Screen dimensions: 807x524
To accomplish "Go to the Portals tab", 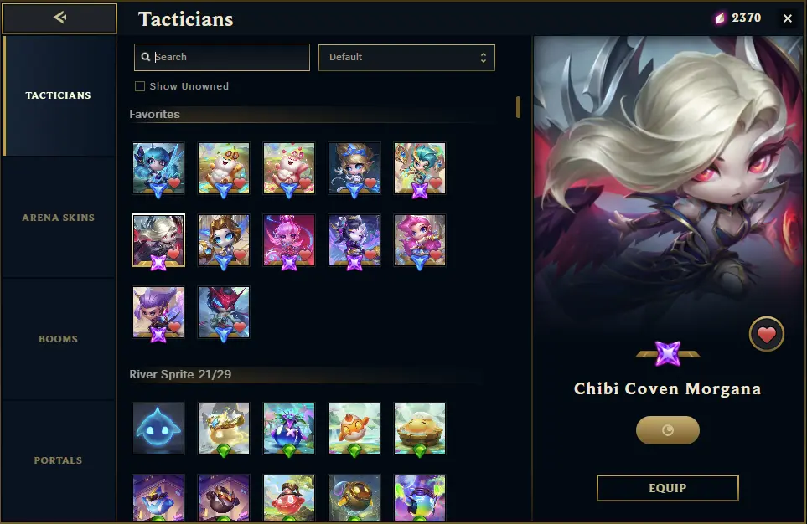I will (x=58, y=460).
